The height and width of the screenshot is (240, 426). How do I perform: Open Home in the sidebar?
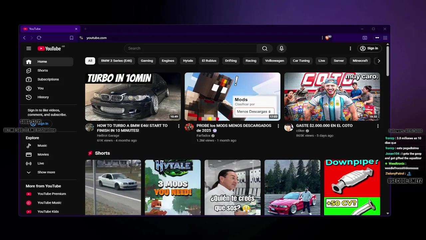tap(48, 62)
